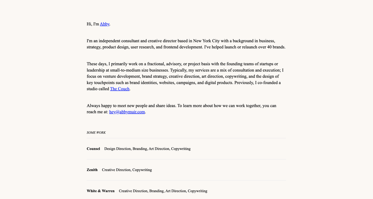
Task: Select the Counsel project name
Action: (x=93, y=149)
